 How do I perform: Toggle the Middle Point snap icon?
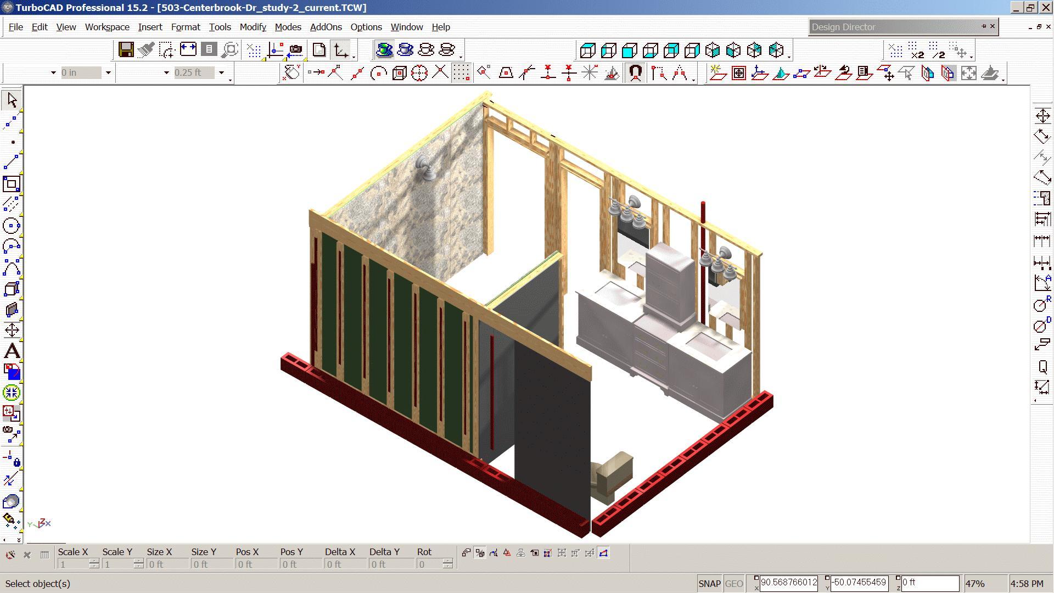tap(357, 72)
